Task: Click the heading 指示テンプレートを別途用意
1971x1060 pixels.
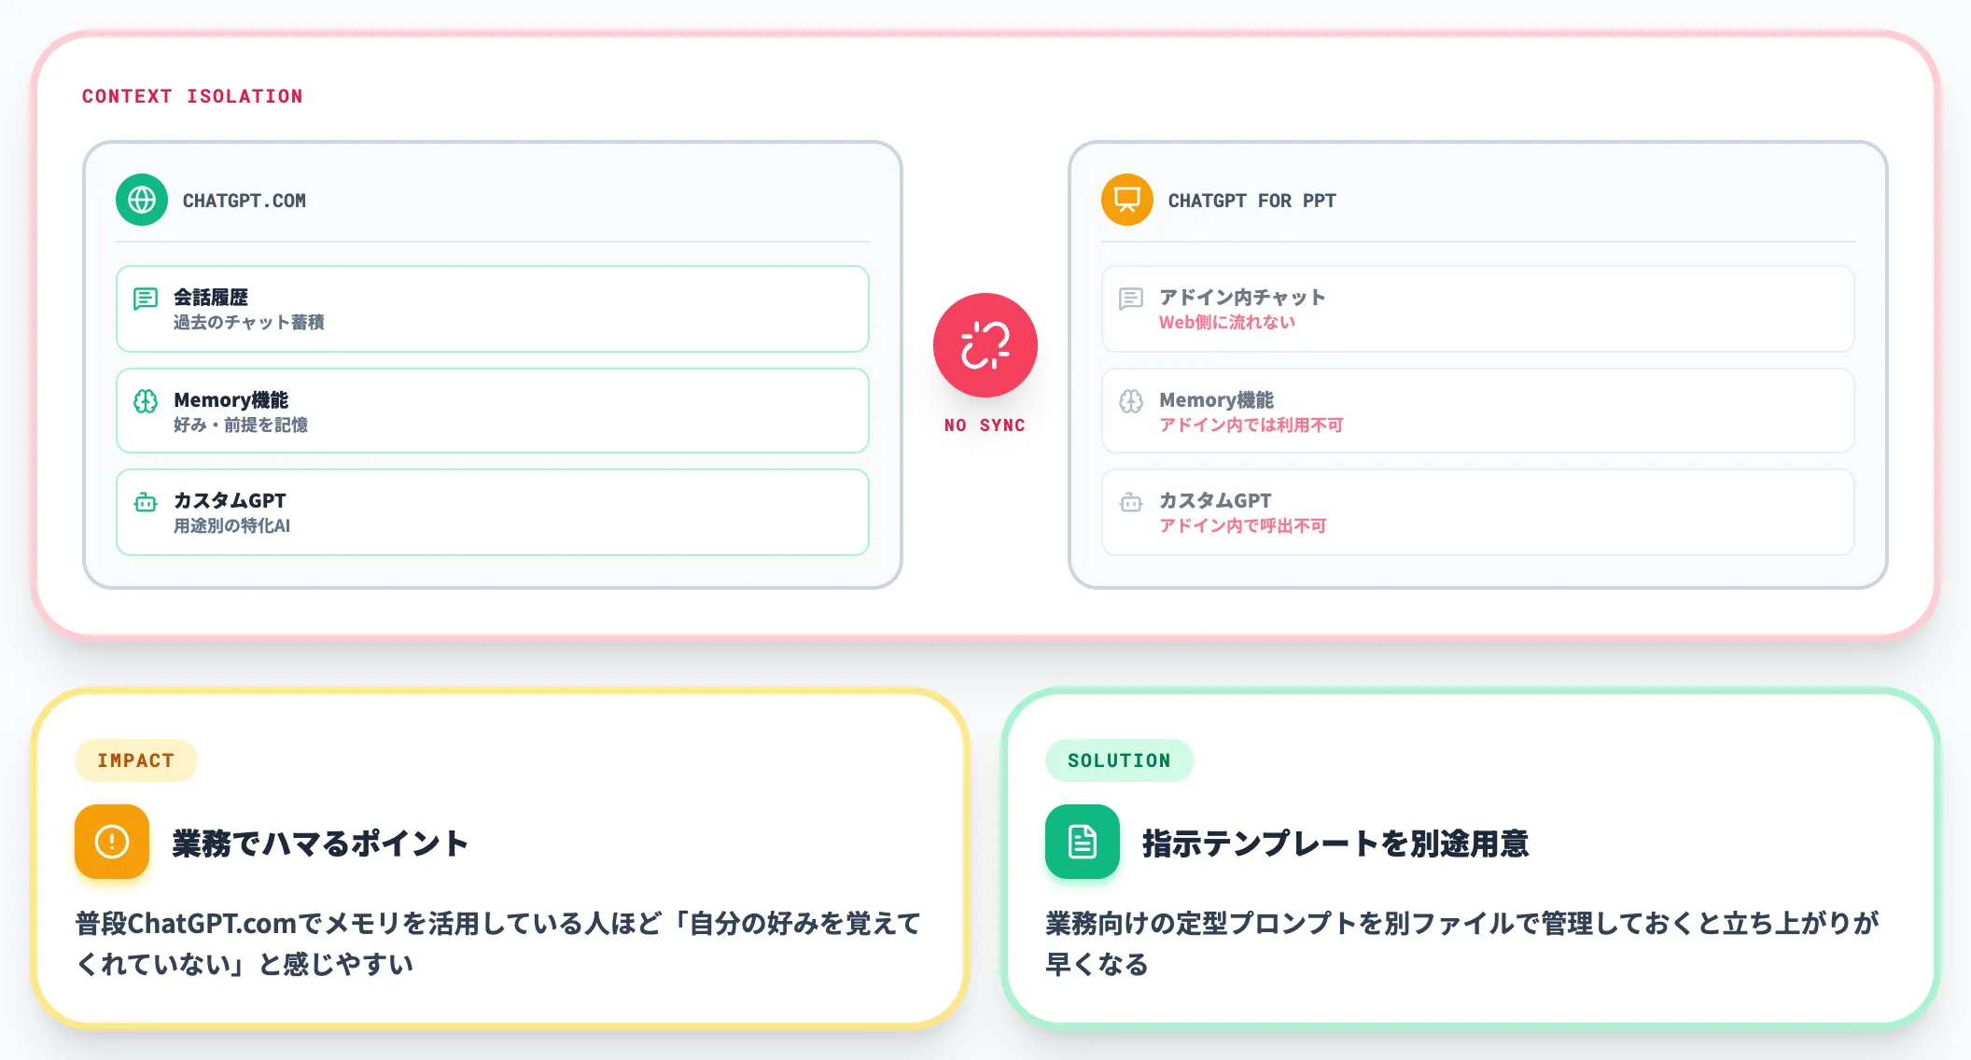Action: coord(1335,843)
